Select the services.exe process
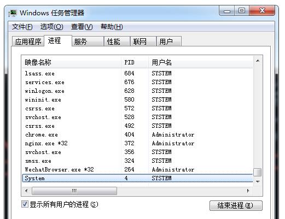This screenshot has width=285, height=219. (x=137, y=82)
